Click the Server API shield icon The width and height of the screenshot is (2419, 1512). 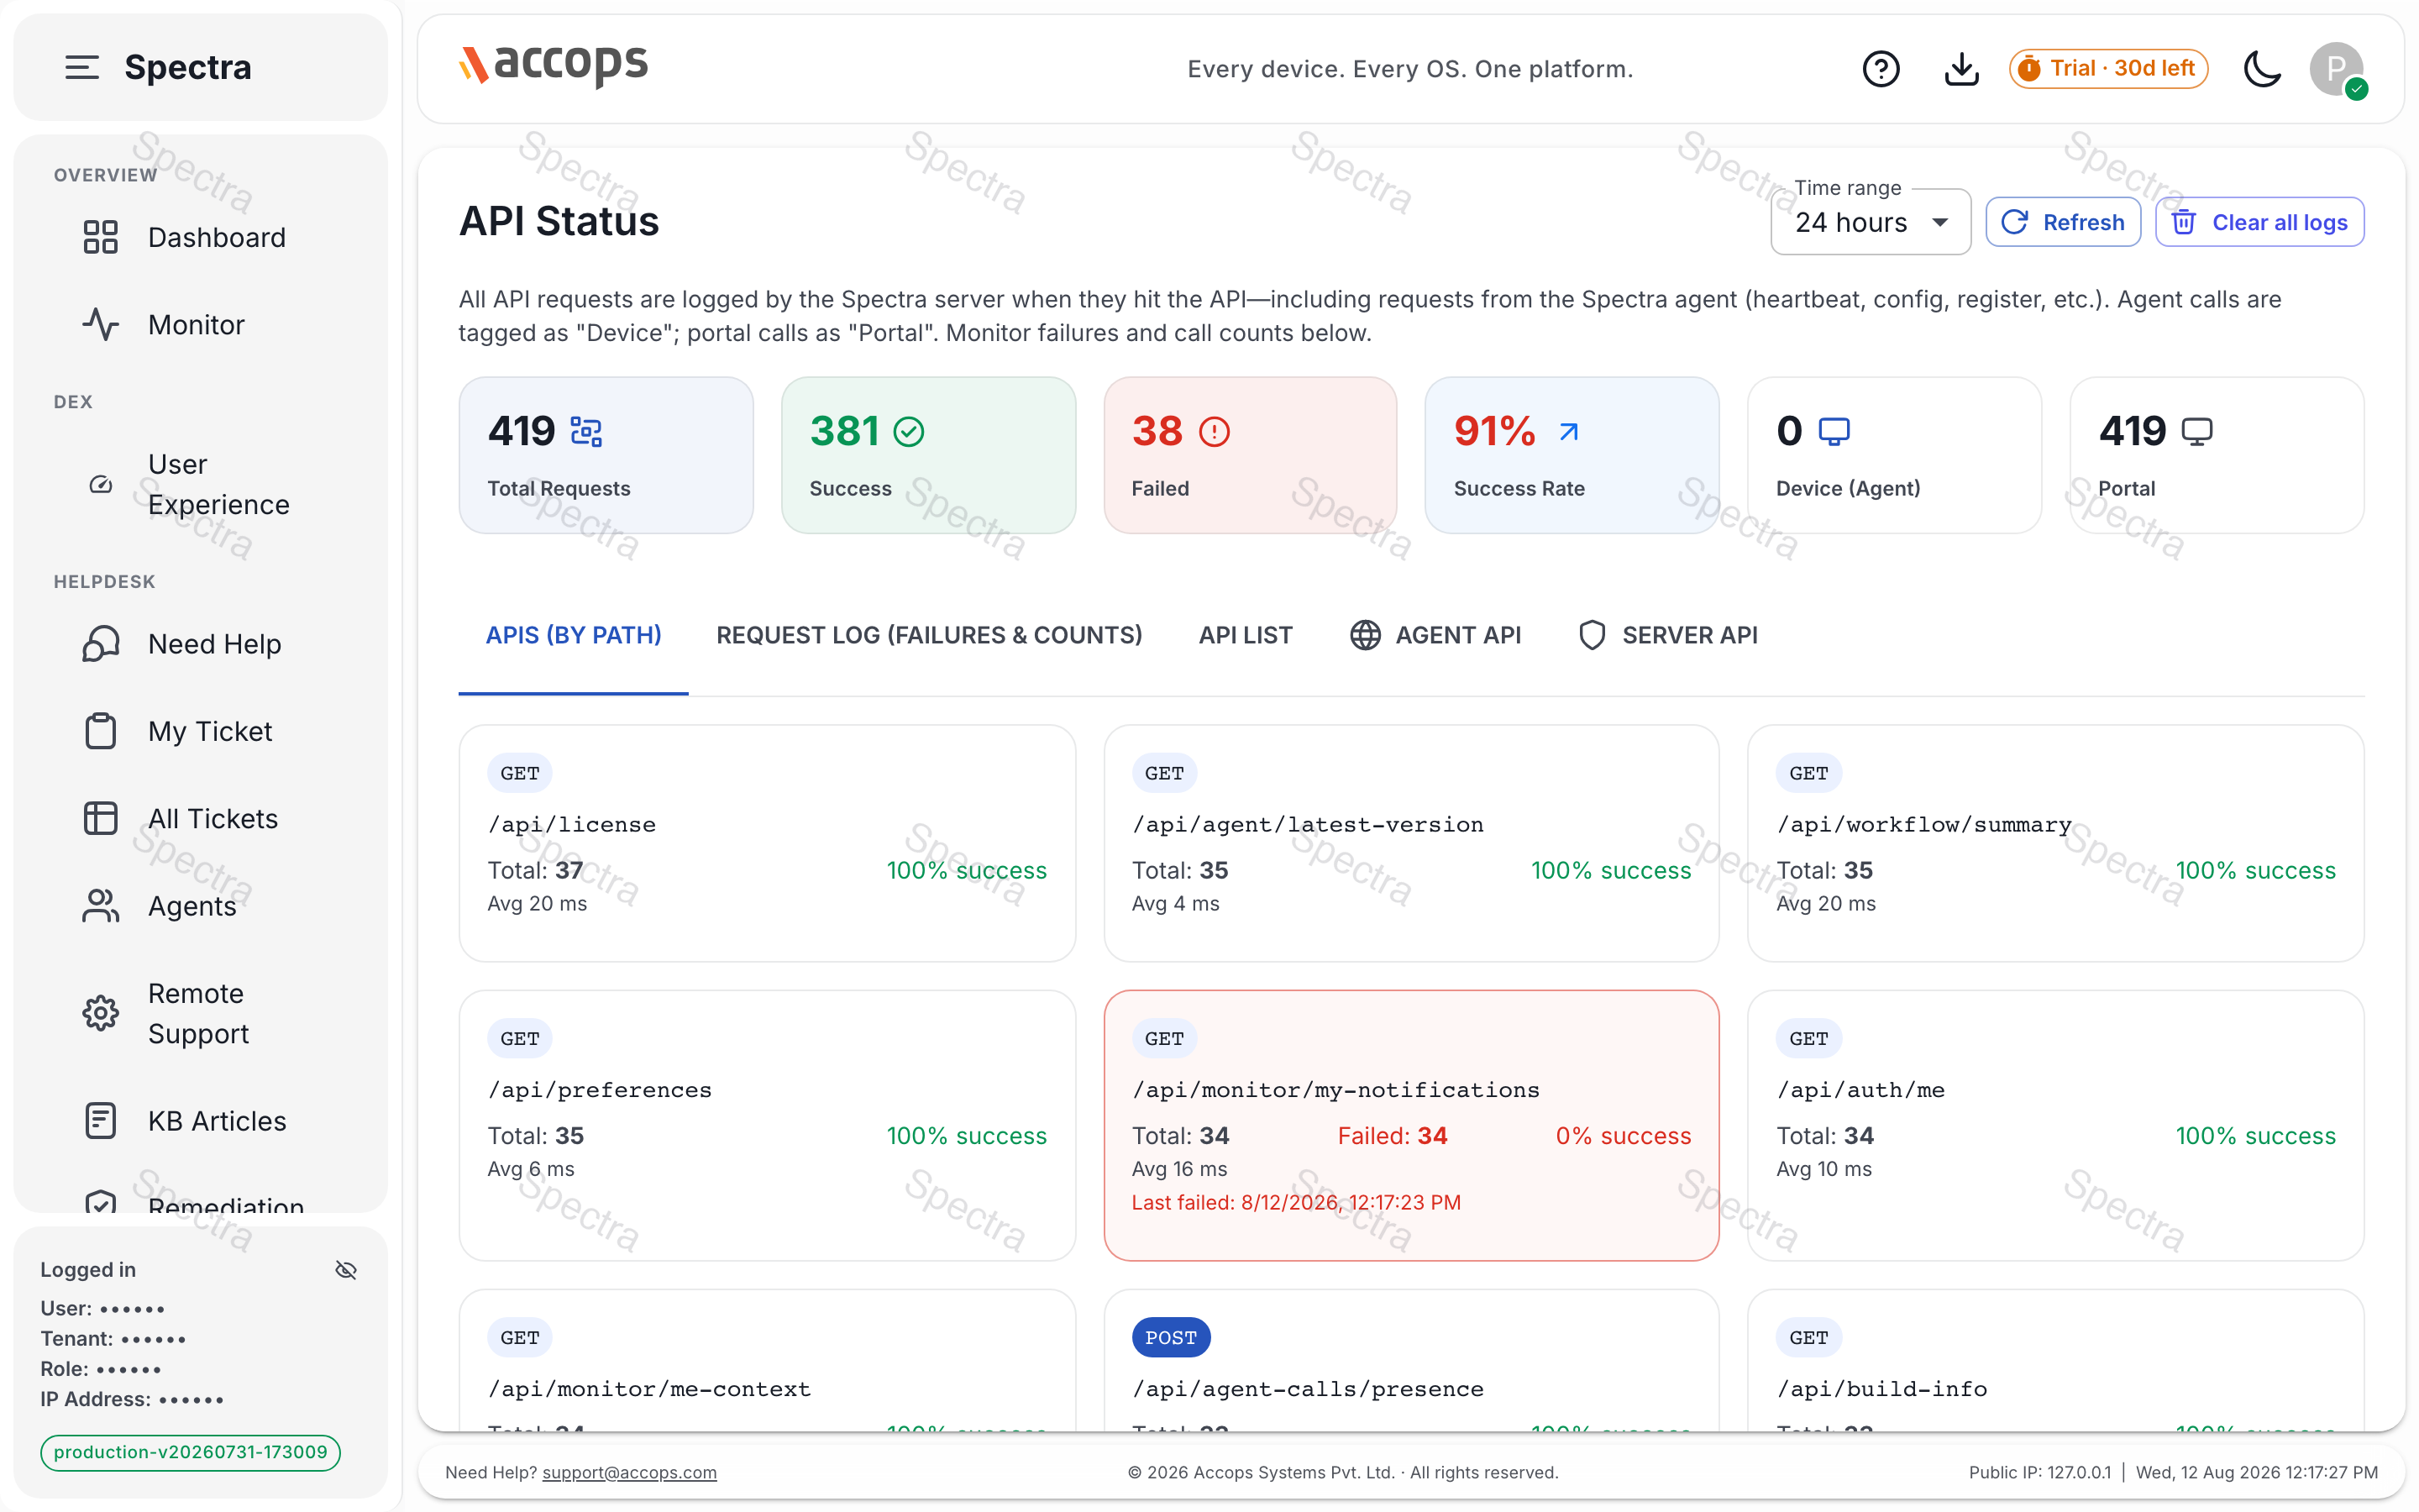[x=1593, y=635]
